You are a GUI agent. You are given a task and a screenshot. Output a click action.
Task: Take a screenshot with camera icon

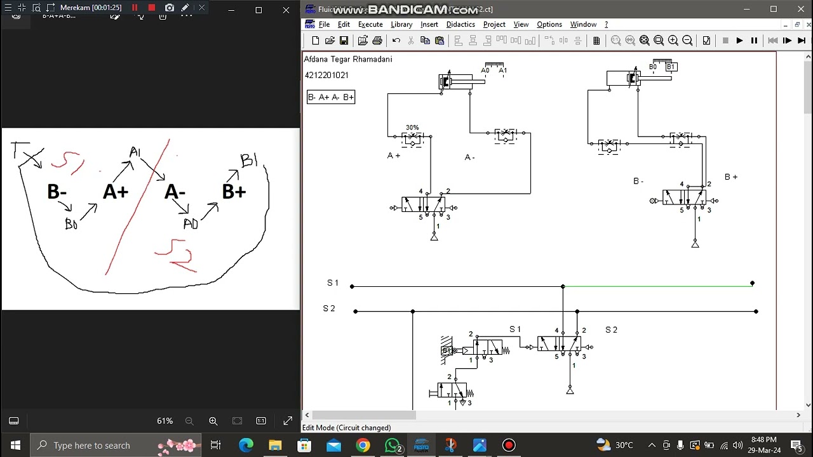coord(169,8)
